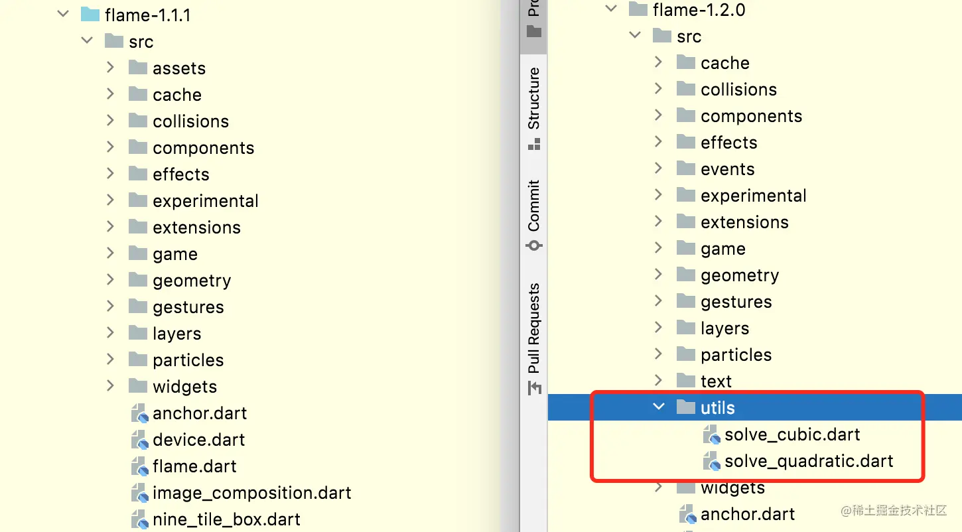Screen dimensions: 962x532
Task: Click the flame.dart file icon
Action: pyautogui.click(x=139, y=466)
